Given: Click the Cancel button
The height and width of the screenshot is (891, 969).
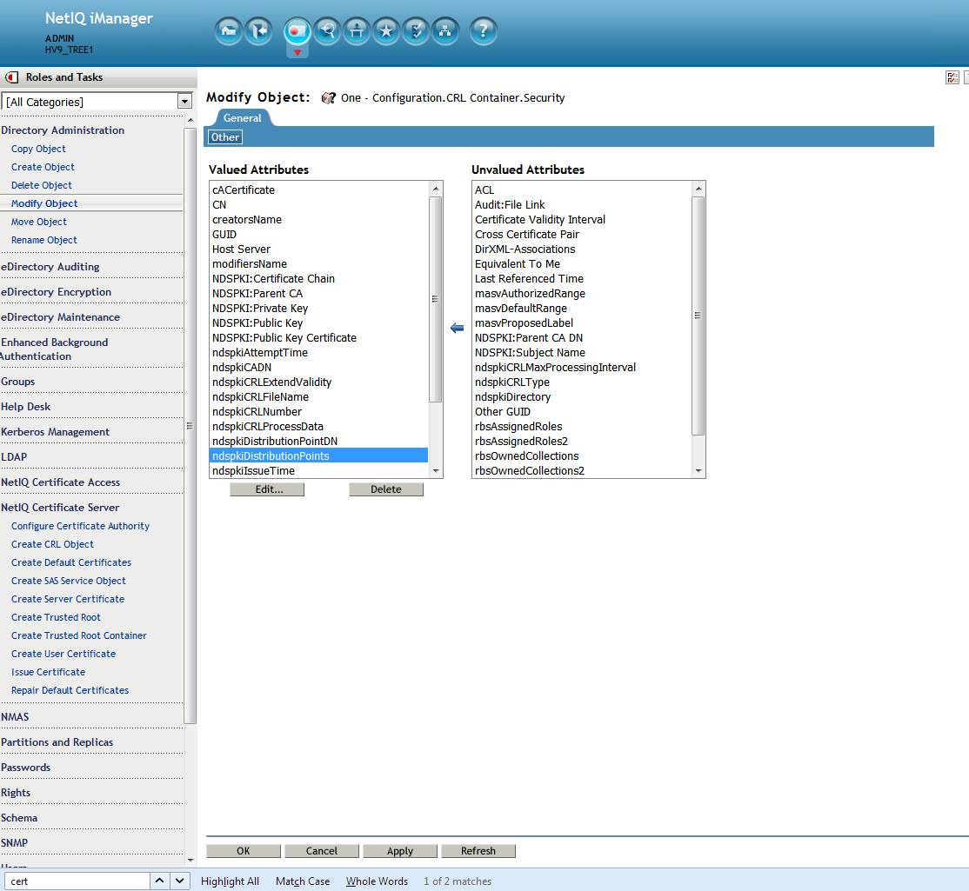Looking at the screenshot, I should click(x=322, y=851).
